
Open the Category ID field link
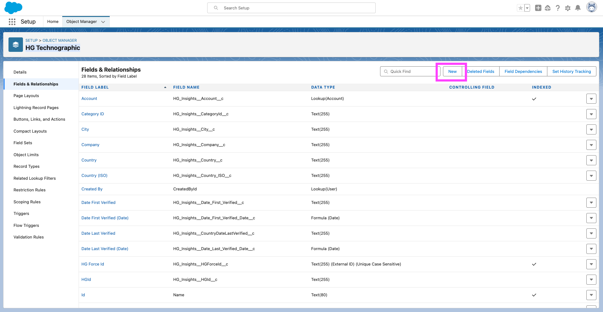93,114
